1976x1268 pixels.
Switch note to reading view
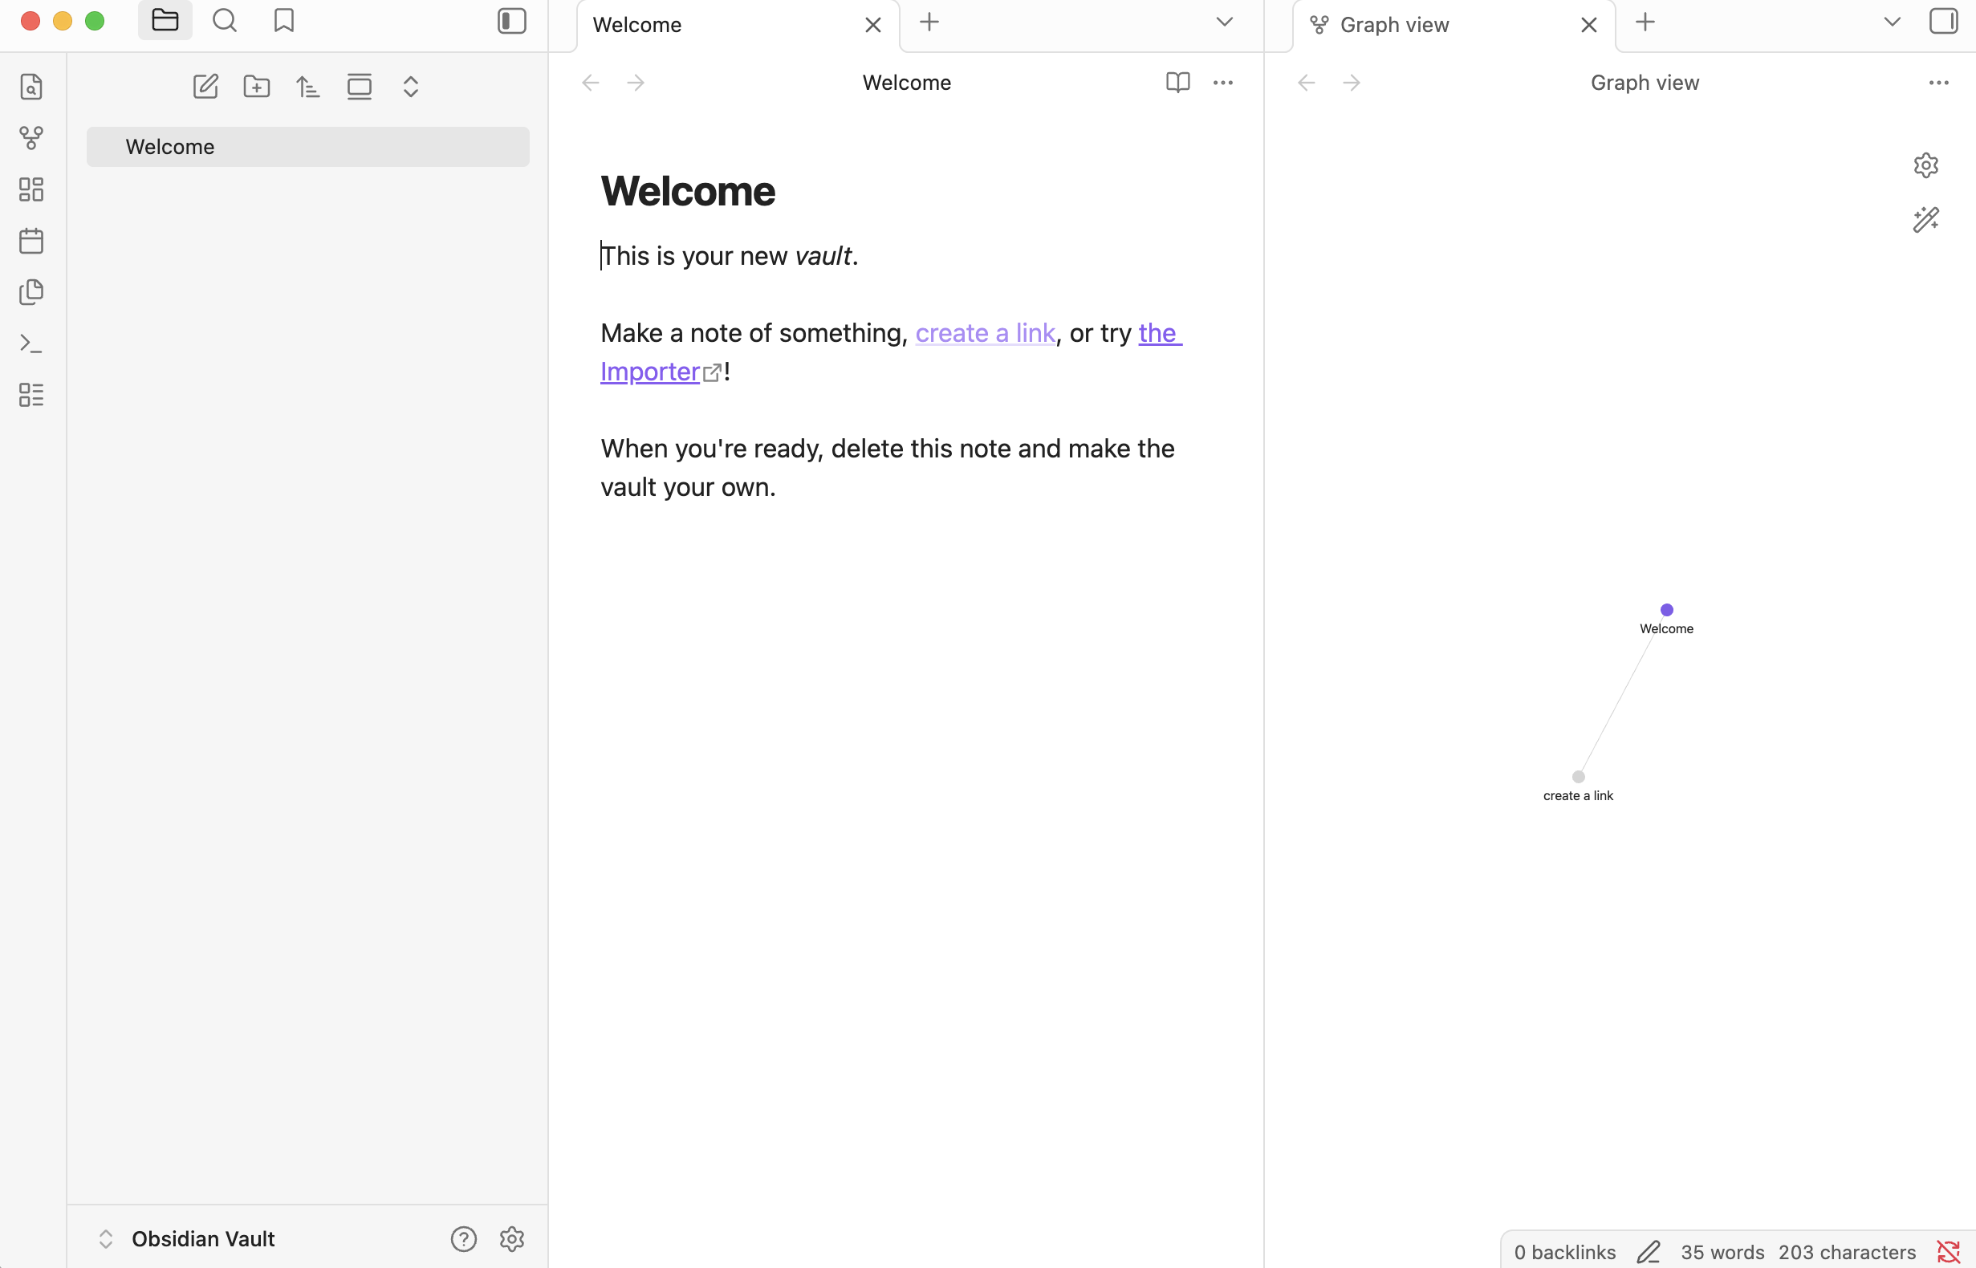1177,83
